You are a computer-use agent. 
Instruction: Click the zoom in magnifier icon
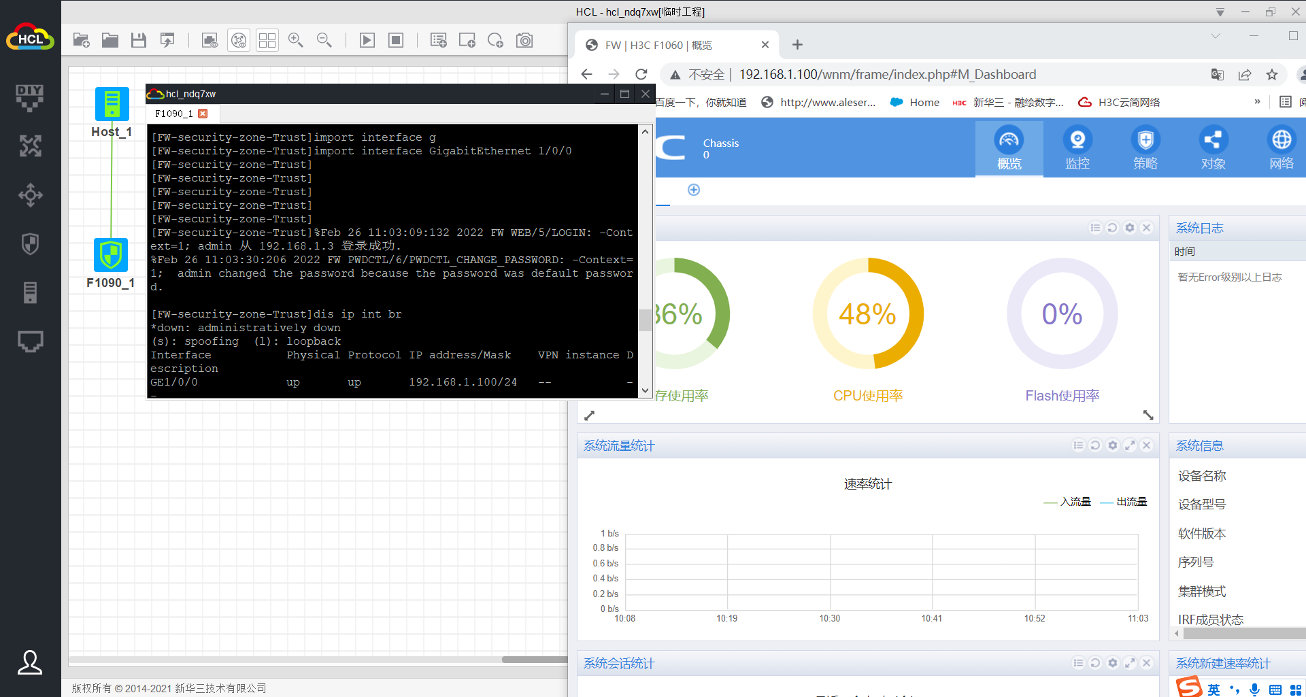point(295,40)
